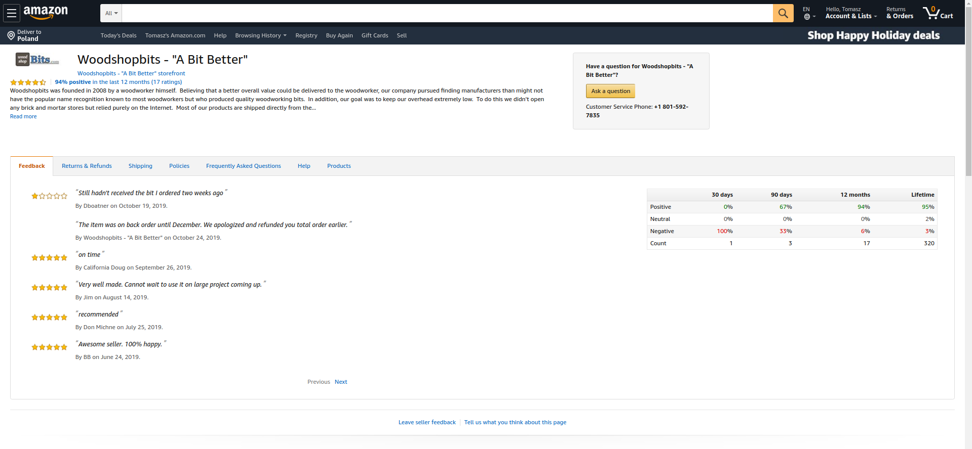Click Today's Deals in the nav bar
This screenshot has height=449, width=972.
pyautogui.click(x=119, y=35)
